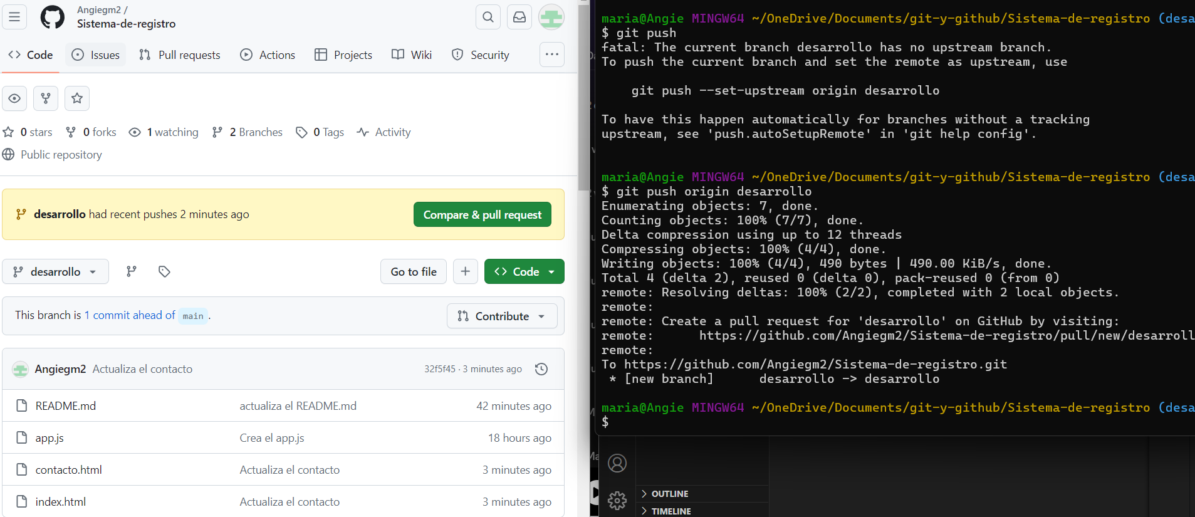Open the green Code clone dropdown
Screen dimensions: 1195x517
(524, 271)
